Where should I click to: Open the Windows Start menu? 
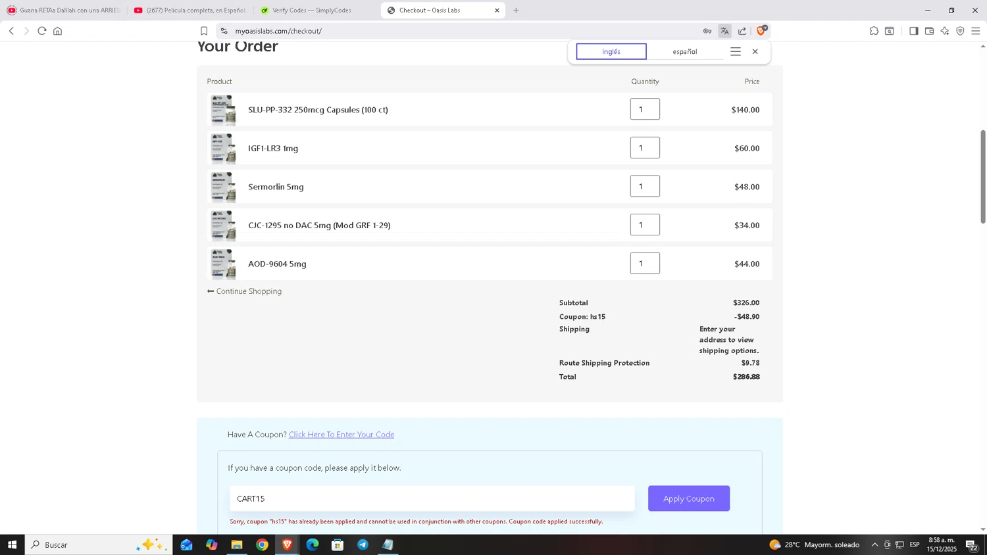tap(12, 544)
